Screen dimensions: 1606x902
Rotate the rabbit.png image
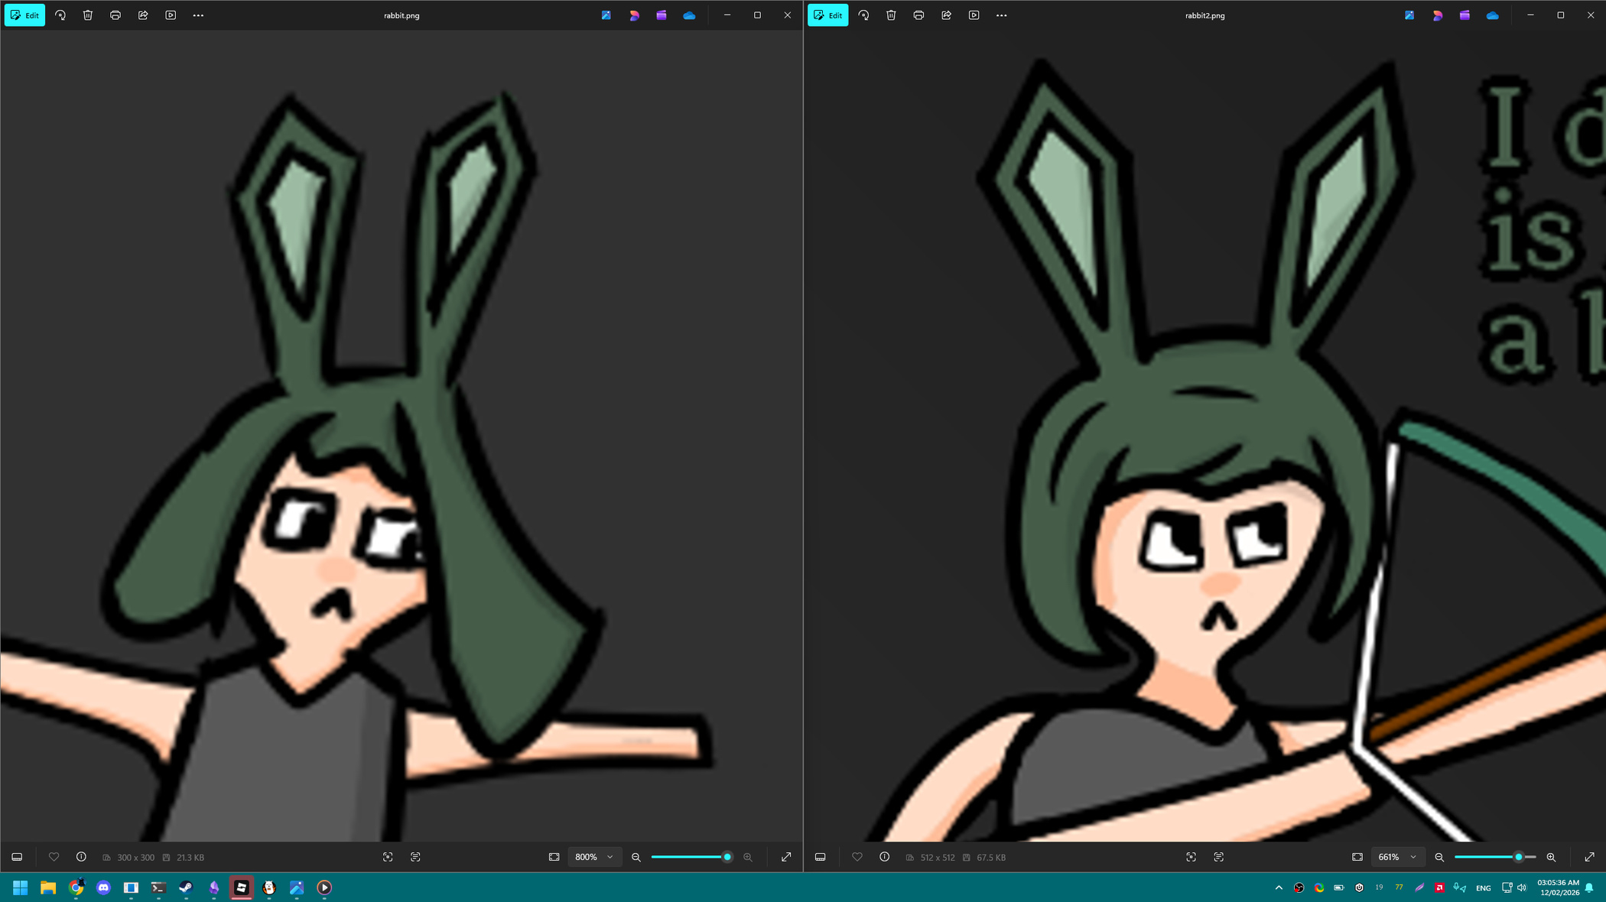coord(60,15)
